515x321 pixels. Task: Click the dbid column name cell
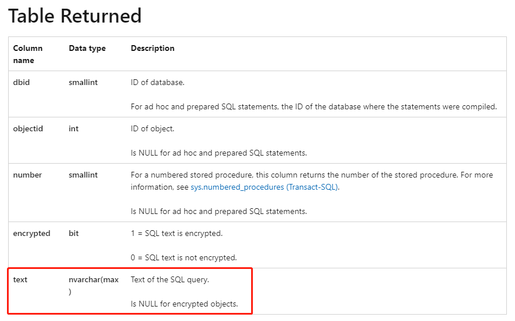[x=21, y=83]
